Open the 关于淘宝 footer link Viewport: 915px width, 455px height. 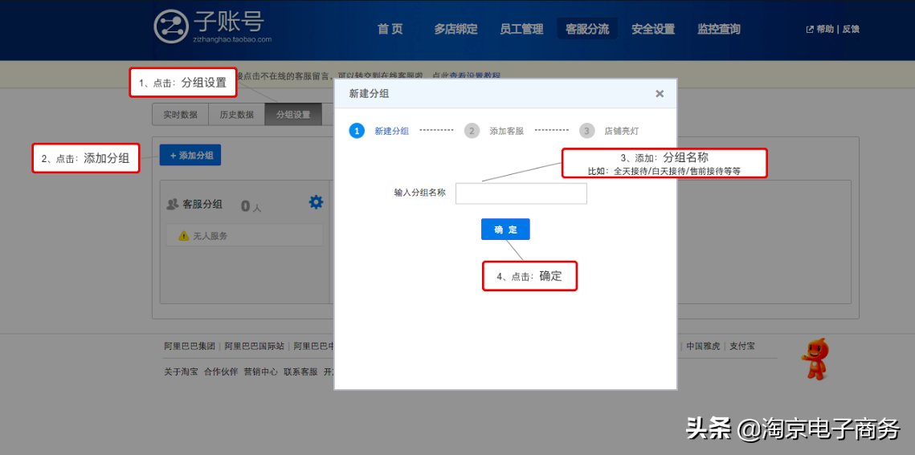point(181,372)
